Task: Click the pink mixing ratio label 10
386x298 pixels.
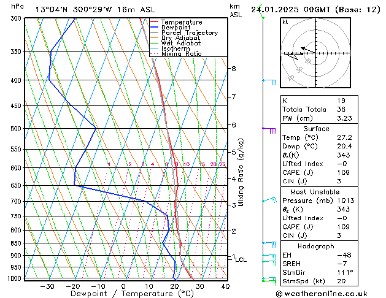Action: coord(187,164)
